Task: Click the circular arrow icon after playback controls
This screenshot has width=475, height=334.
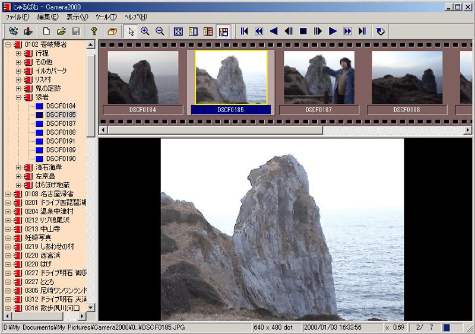Action: coord(381,31)
